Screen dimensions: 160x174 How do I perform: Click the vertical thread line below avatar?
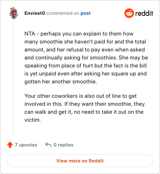coord(14,77)
